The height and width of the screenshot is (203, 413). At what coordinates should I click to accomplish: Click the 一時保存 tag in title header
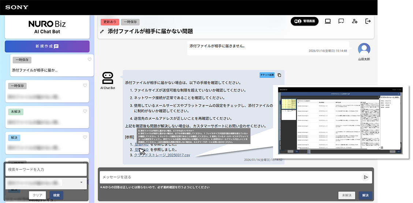point(130,22)
